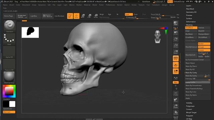Activate Draw mode icon

(77, 16)
